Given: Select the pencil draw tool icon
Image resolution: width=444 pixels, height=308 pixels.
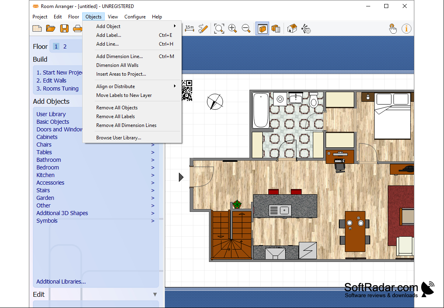Looking at the screenshot, I should click(203, 28).
